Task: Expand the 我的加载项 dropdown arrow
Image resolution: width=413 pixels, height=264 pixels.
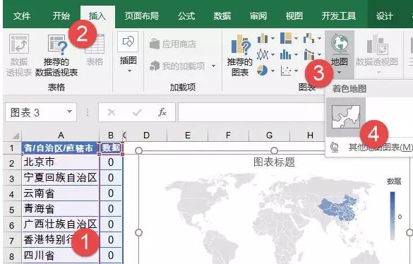Action: pyautogui.click(x=214, y=66)
